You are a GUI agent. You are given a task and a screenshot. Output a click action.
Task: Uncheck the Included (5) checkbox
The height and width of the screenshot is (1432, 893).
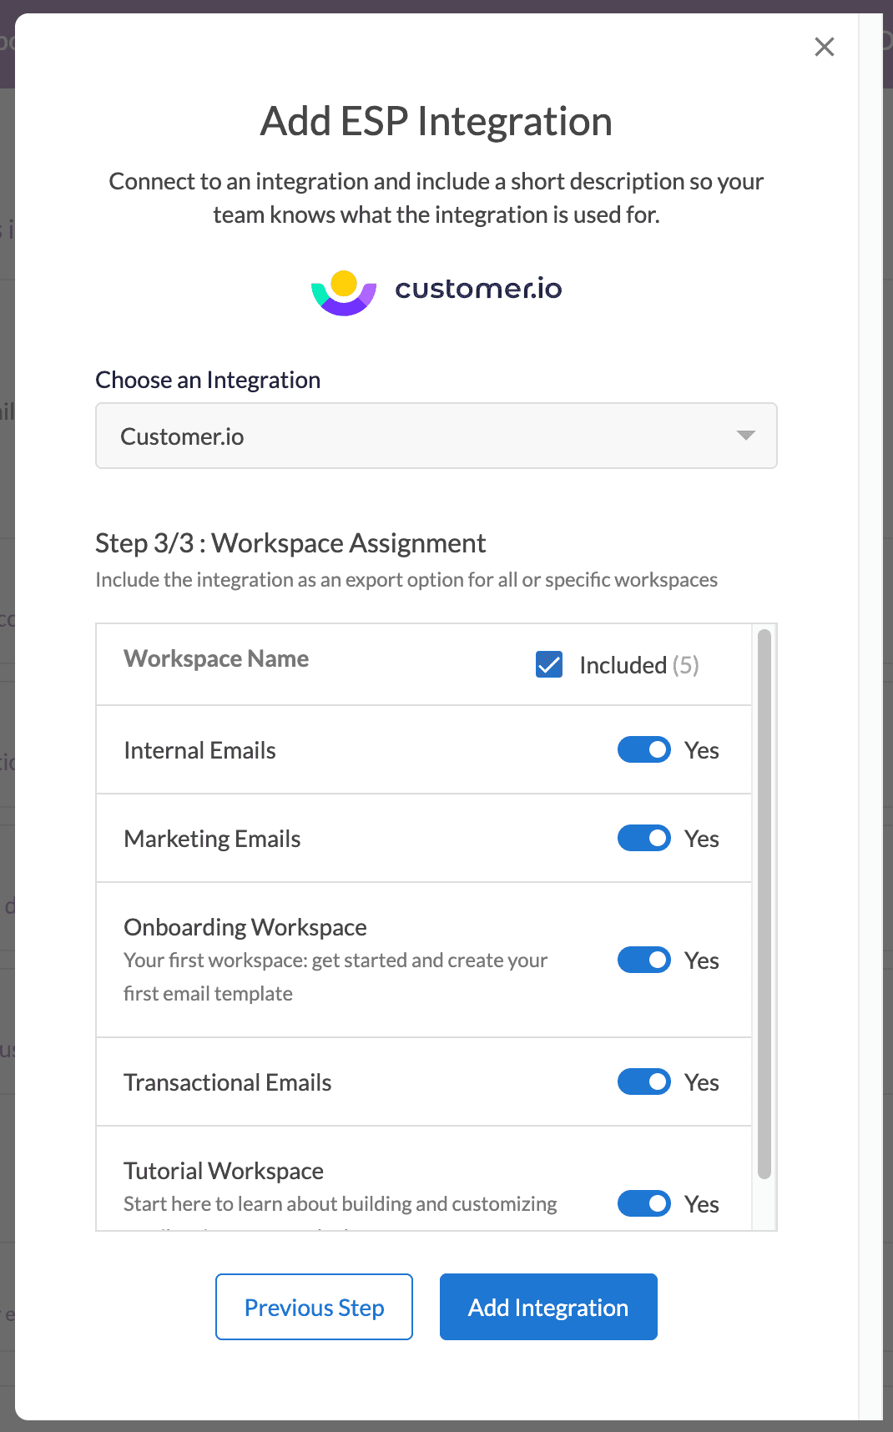point(548,664)
